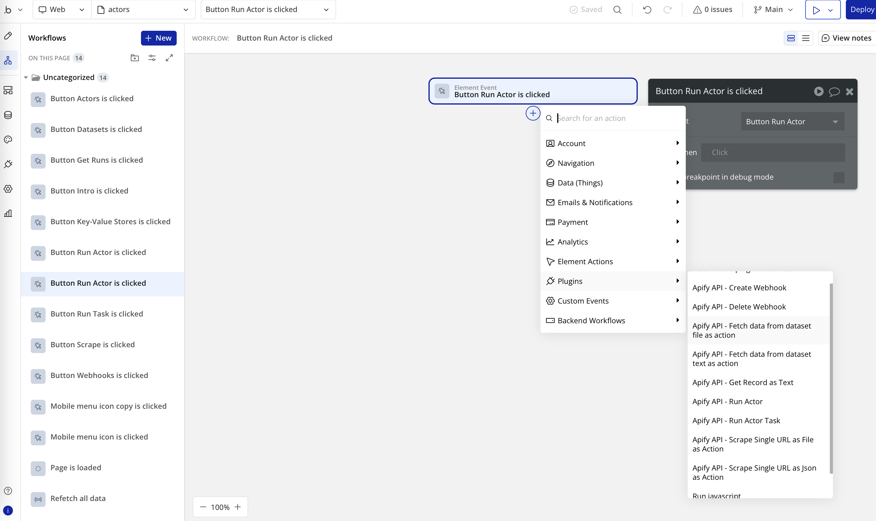Run the workflow with the play icon
The height and width of the screenshot is (521, 876).
coord(819,91)
